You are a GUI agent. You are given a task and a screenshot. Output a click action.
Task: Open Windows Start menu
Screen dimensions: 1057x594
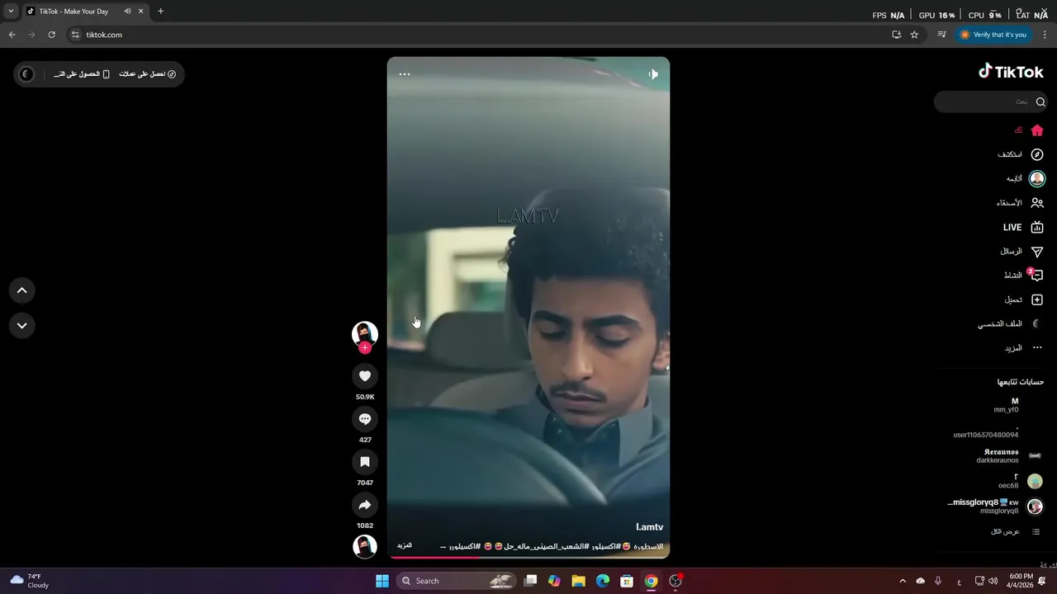382,581
